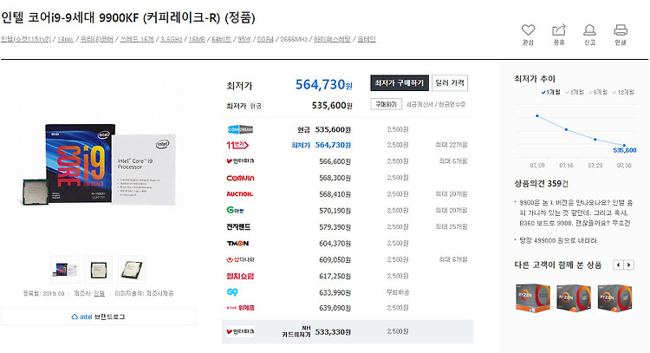This screenshot has height=353, width=650.
Task: Select the 3개월 price trend period
Action: pyautogui.click(x=574, y=92)
